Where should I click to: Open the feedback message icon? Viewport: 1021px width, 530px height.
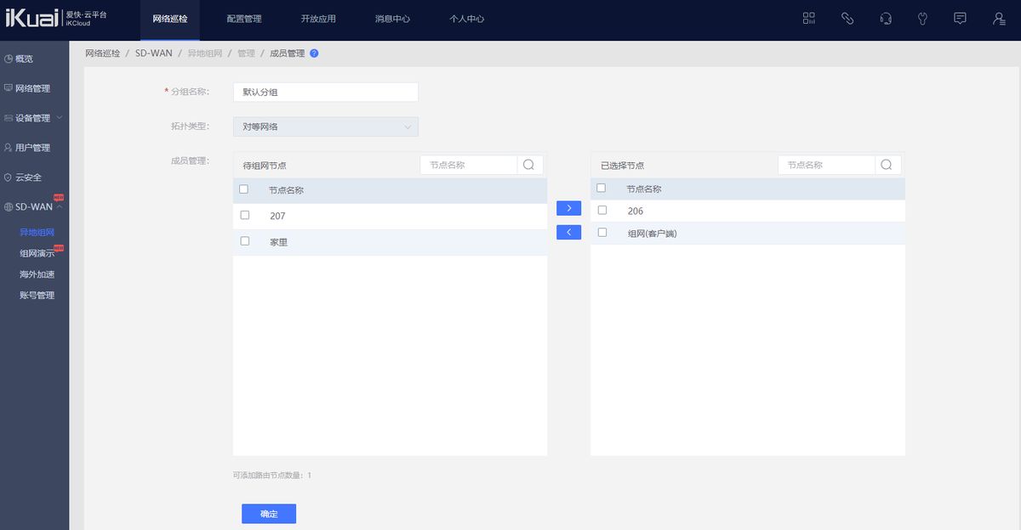pos(961,18)
